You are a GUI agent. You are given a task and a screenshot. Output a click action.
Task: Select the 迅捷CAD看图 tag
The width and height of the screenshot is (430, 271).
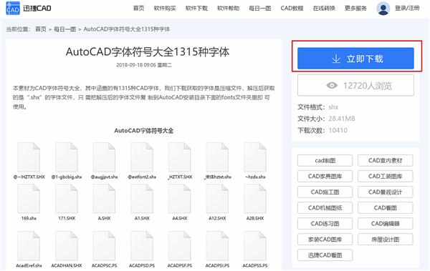click(x=325, y=255)
